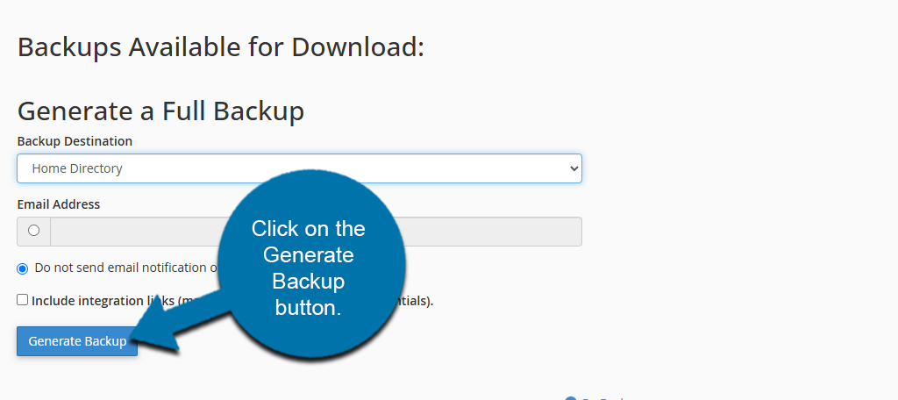This screenshot has width=898, height=400.
Task: Click the 'Backup Destination' field label
Action: point(75,141)
